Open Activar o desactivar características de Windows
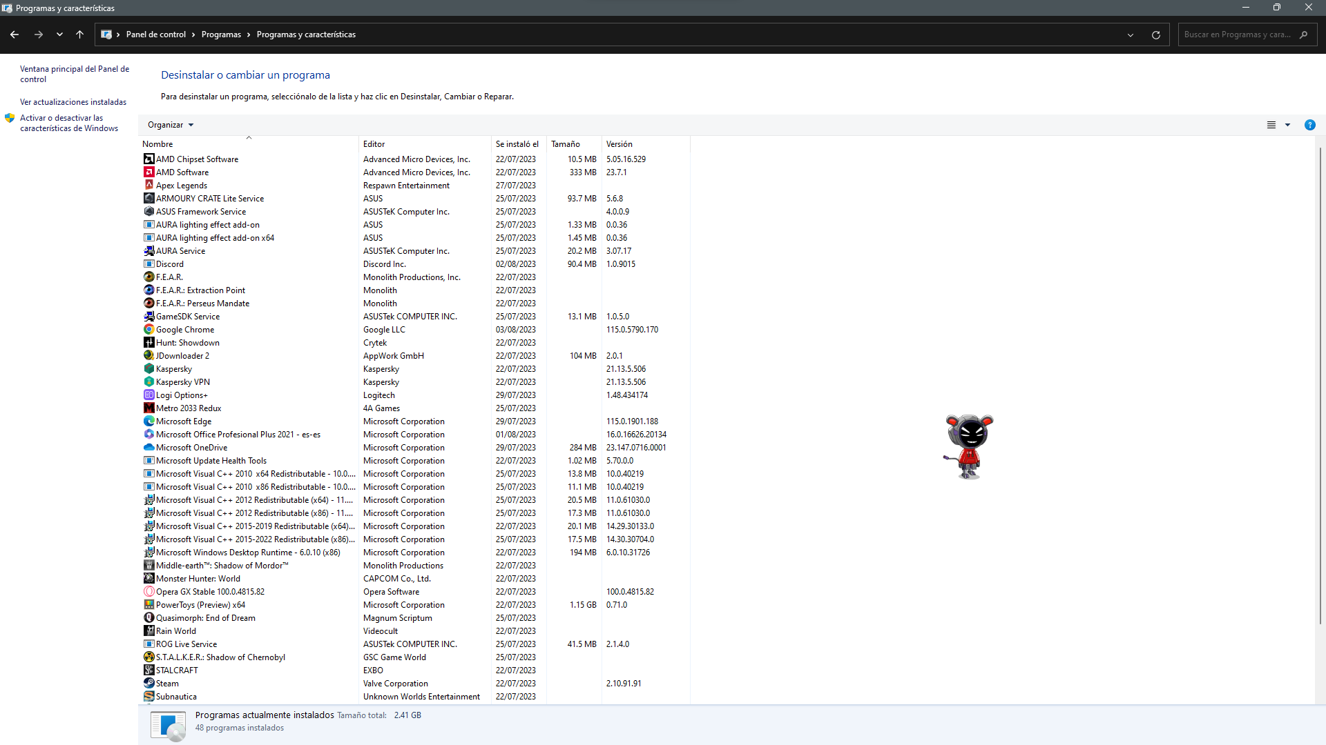The width and height of the screenshot is (1326, 745). [69, 123]
